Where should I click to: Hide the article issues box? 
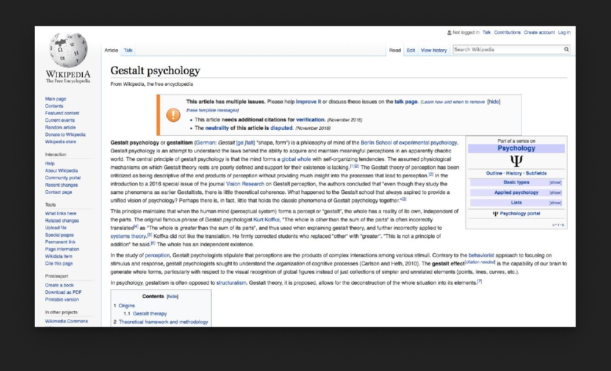(494, 101)
